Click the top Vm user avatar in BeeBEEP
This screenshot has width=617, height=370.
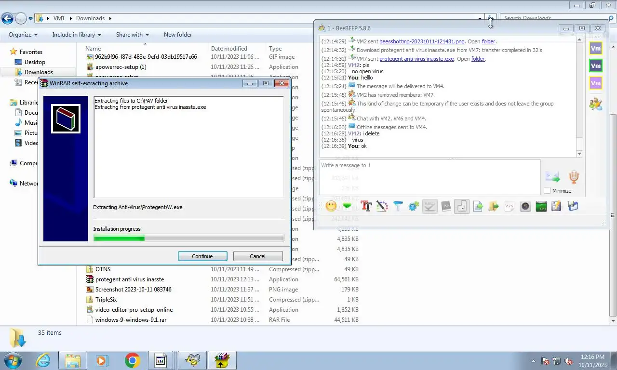coord(596,48)
